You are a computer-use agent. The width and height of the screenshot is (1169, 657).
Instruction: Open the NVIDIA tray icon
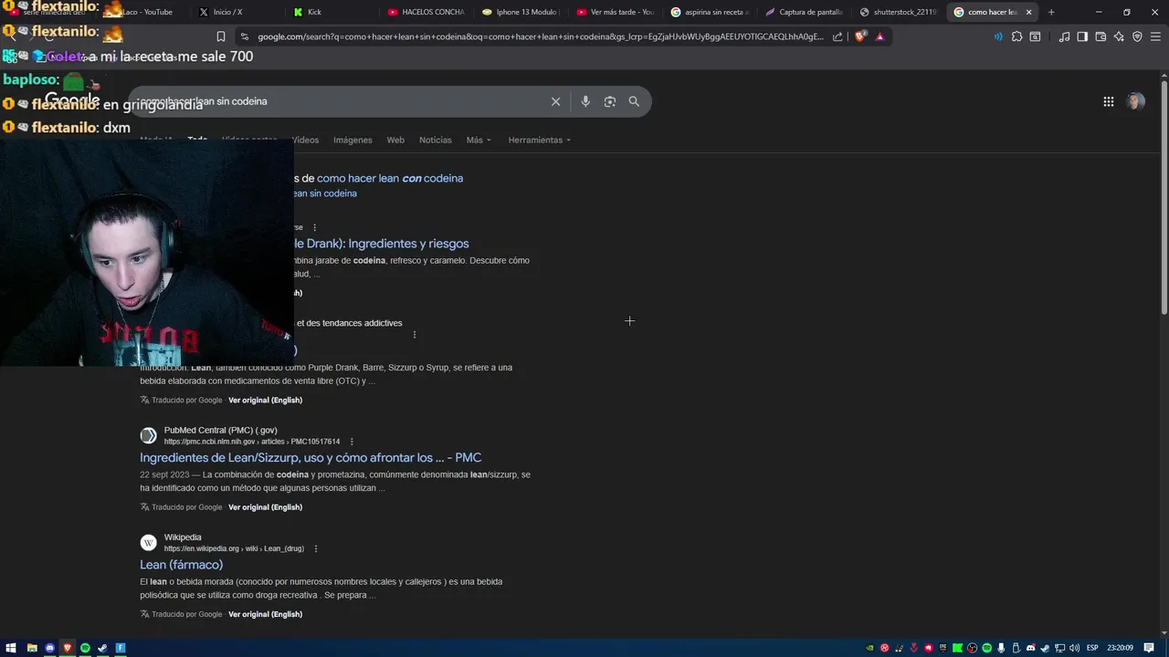[x=869, y=648]
